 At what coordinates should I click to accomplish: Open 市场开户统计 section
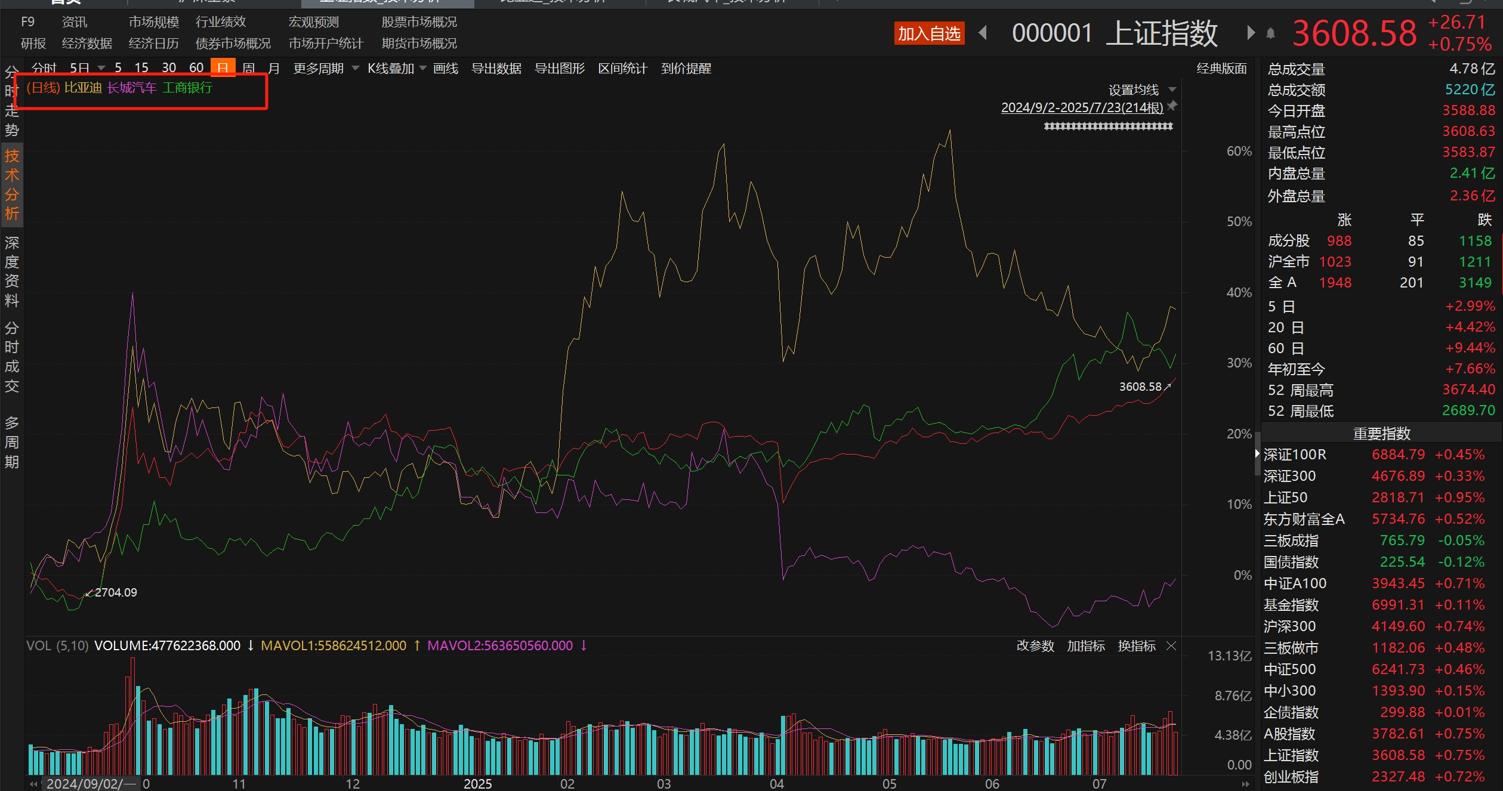click(x=326, y=44)
